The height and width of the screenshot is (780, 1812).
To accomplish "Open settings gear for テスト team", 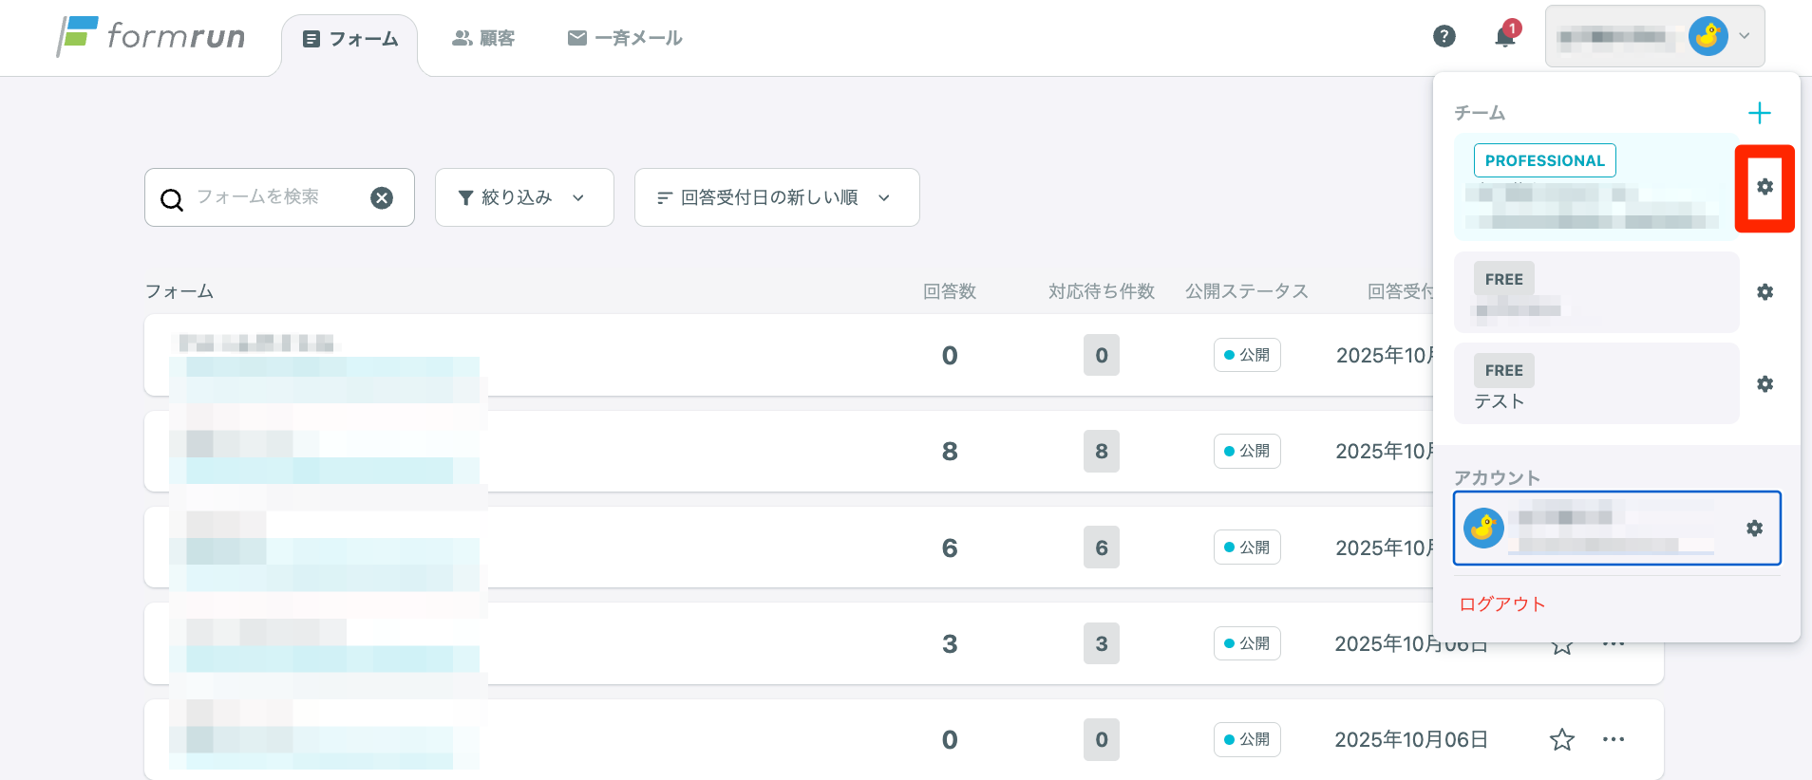I will click(x=1765, y=384).
